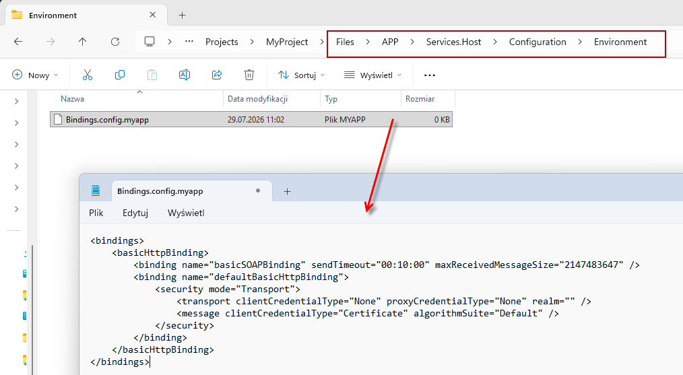Expand the last navigation pane tree chevron
Viewport: 683px width, 375px height.
pyautogui.click(x=17, y=209)
